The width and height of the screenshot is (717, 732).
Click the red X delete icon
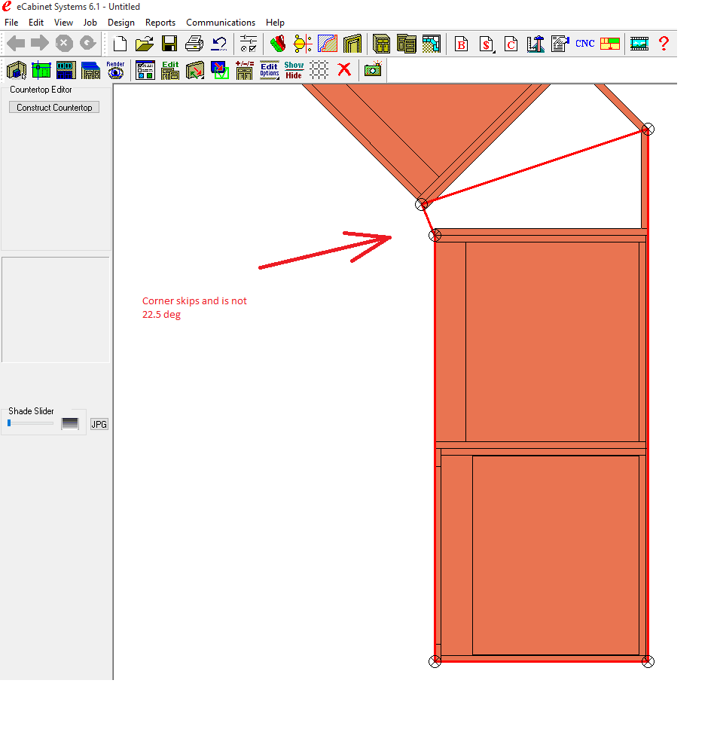pos(344,70)
